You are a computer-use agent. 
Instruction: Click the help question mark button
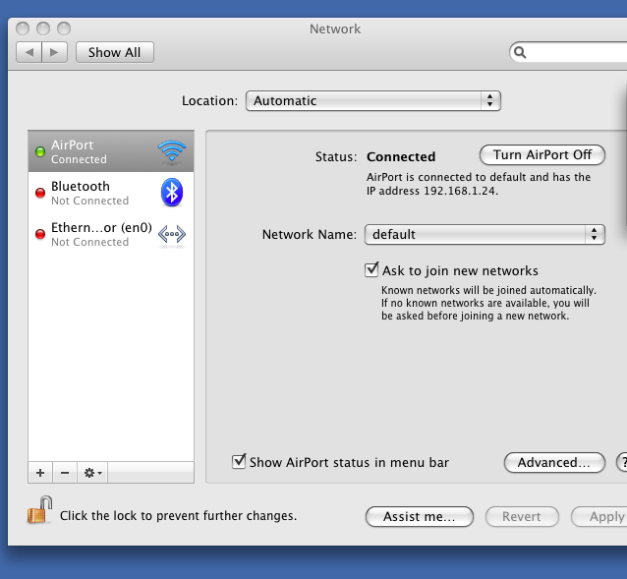[622, 463]
